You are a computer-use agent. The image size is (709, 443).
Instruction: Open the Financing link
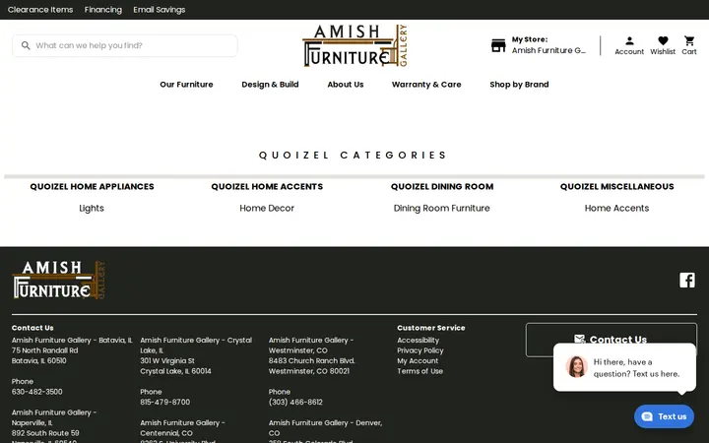103,10
